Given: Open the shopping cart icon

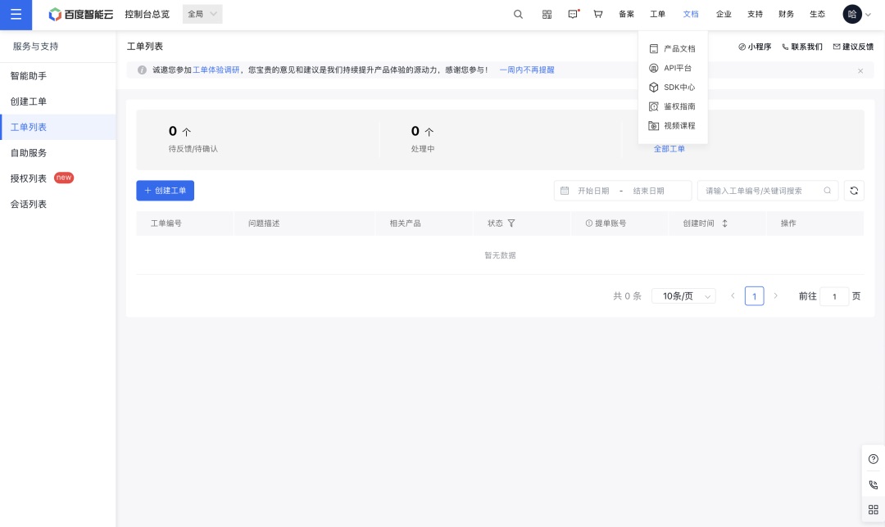Looking at the screenshot, I should click(598, 14).
